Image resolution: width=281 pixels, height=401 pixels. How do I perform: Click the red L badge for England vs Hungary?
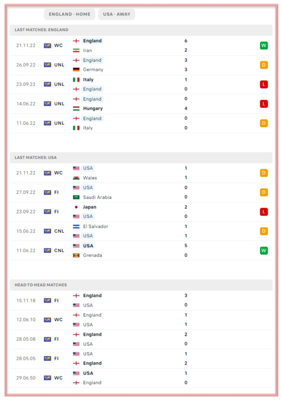click(x=264, y=104)
